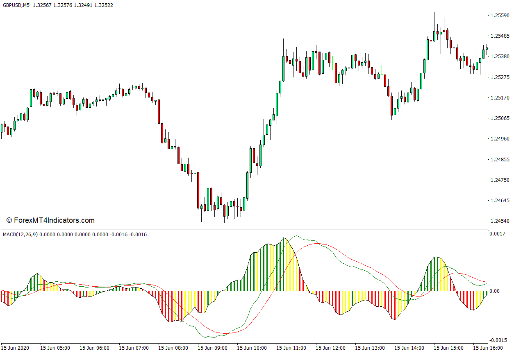514x353 pixels.
Task: Select the 15 Jun 16:00 time label
Action: click(x=488, y=348)
